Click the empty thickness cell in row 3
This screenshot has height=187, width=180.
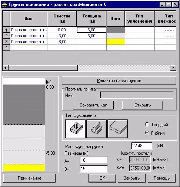pos(91,42)
